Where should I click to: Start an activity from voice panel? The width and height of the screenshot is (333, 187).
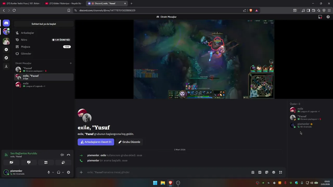coord(46,162)
